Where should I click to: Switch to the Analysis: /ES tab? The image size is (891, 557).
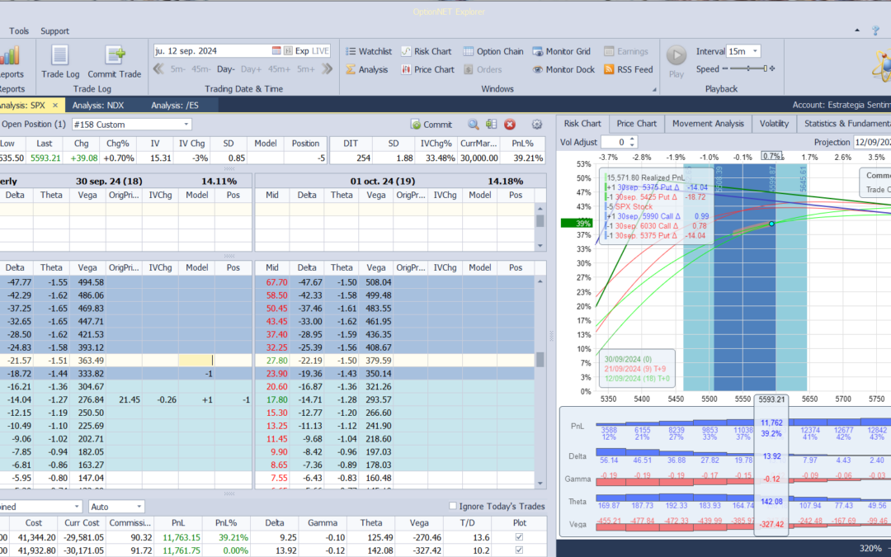(174, 105)
